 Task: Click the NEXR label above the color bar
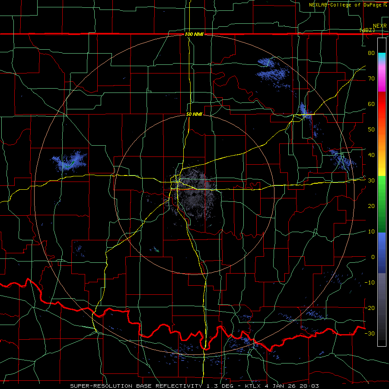(x=380, y=26)
